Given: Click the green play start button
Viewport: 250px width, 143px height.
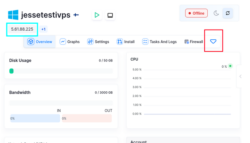Looking at the screenshot, I should pyautogui.click(x=97, y=15).
